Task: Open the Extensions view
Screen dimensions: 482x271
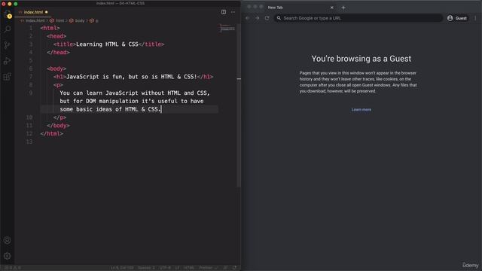Action: (8, 77)
